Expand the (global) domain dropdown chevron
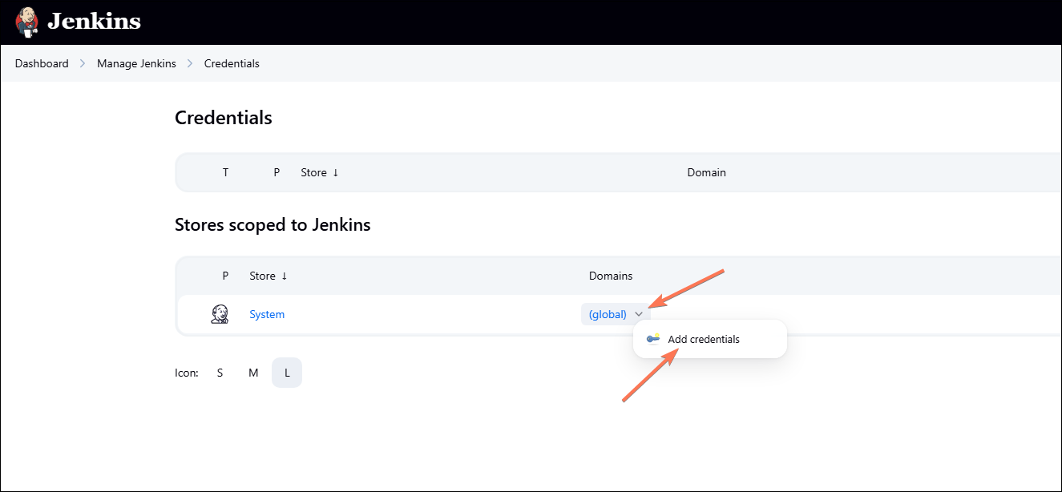Screen dimensions: 1062x492 (639, 315)
